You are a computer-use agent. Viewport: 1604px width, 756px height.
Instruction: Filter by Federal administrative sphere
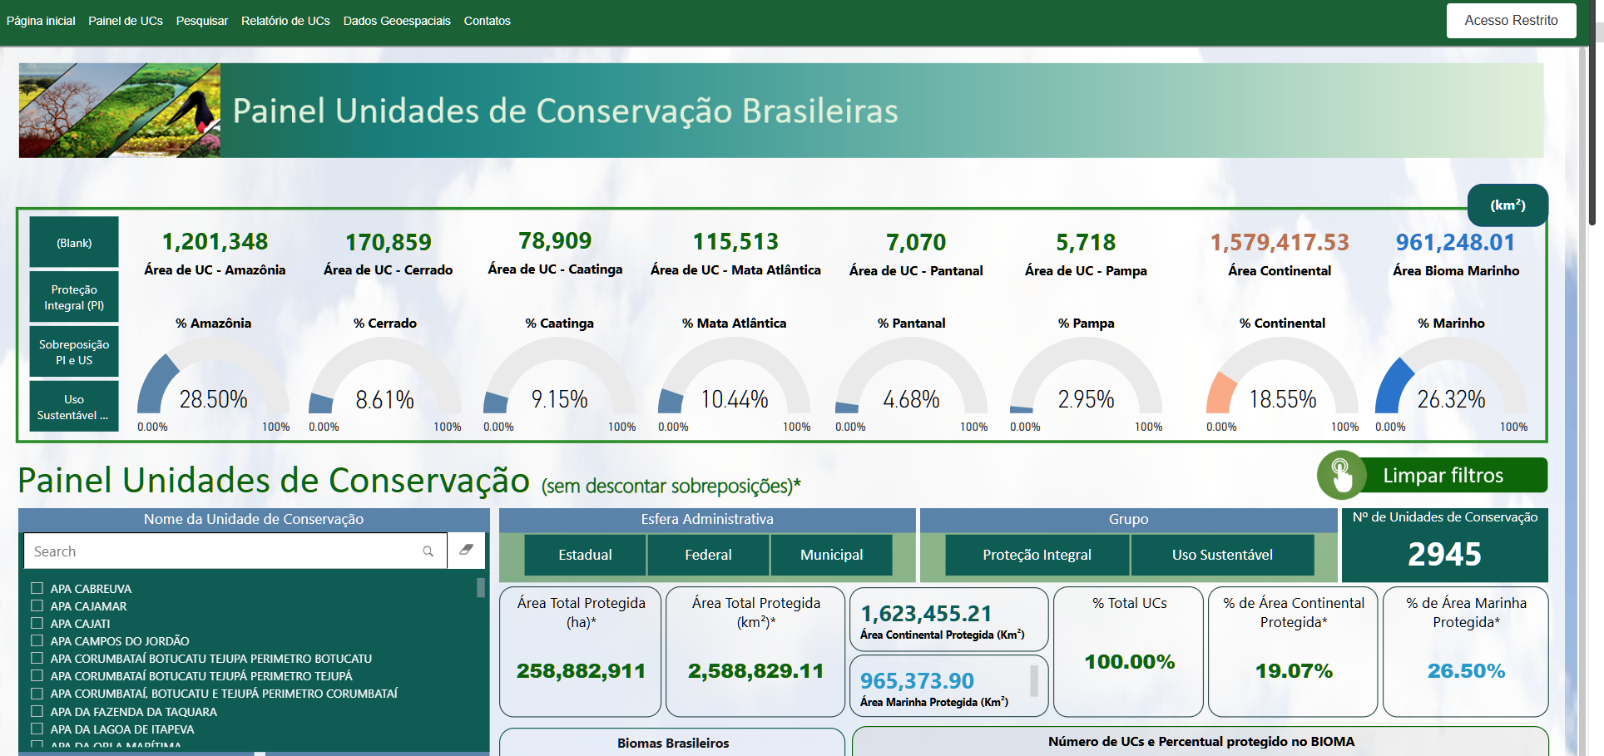click(x=708, y=555)
